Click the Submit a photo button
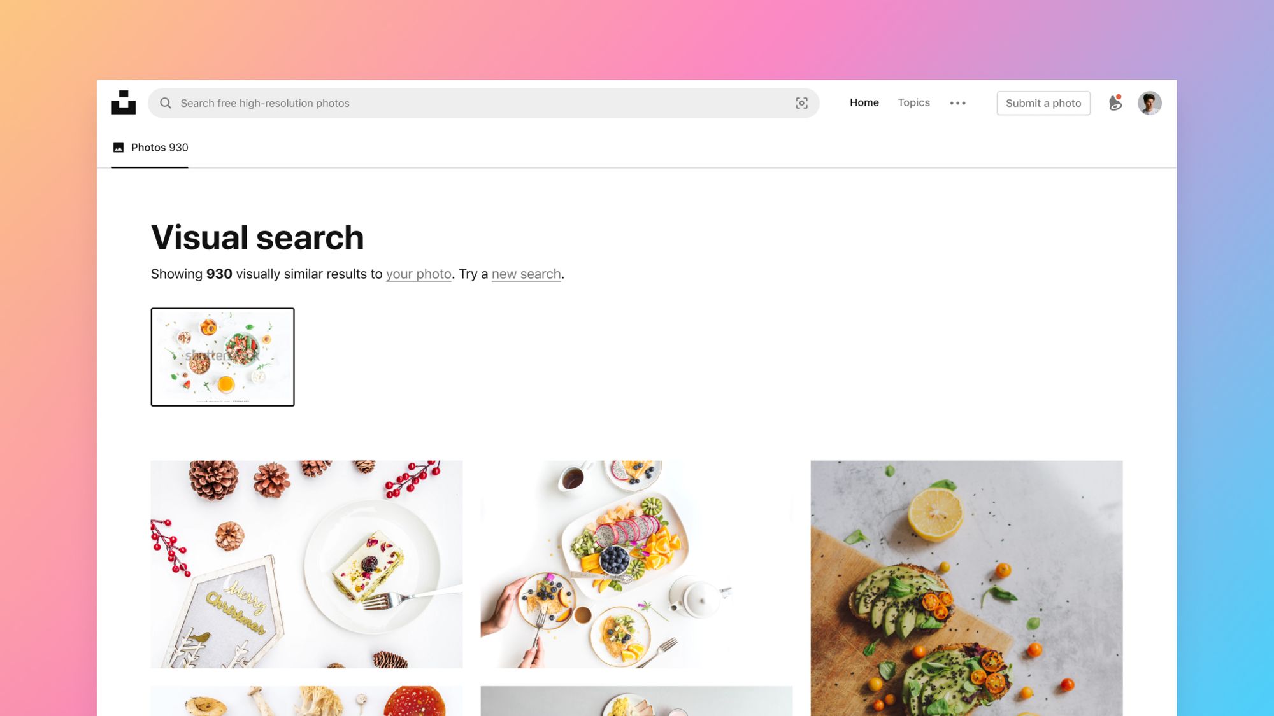This screenshot has width=1274, height=716. pyautogui.click(x=1043, y=103)
